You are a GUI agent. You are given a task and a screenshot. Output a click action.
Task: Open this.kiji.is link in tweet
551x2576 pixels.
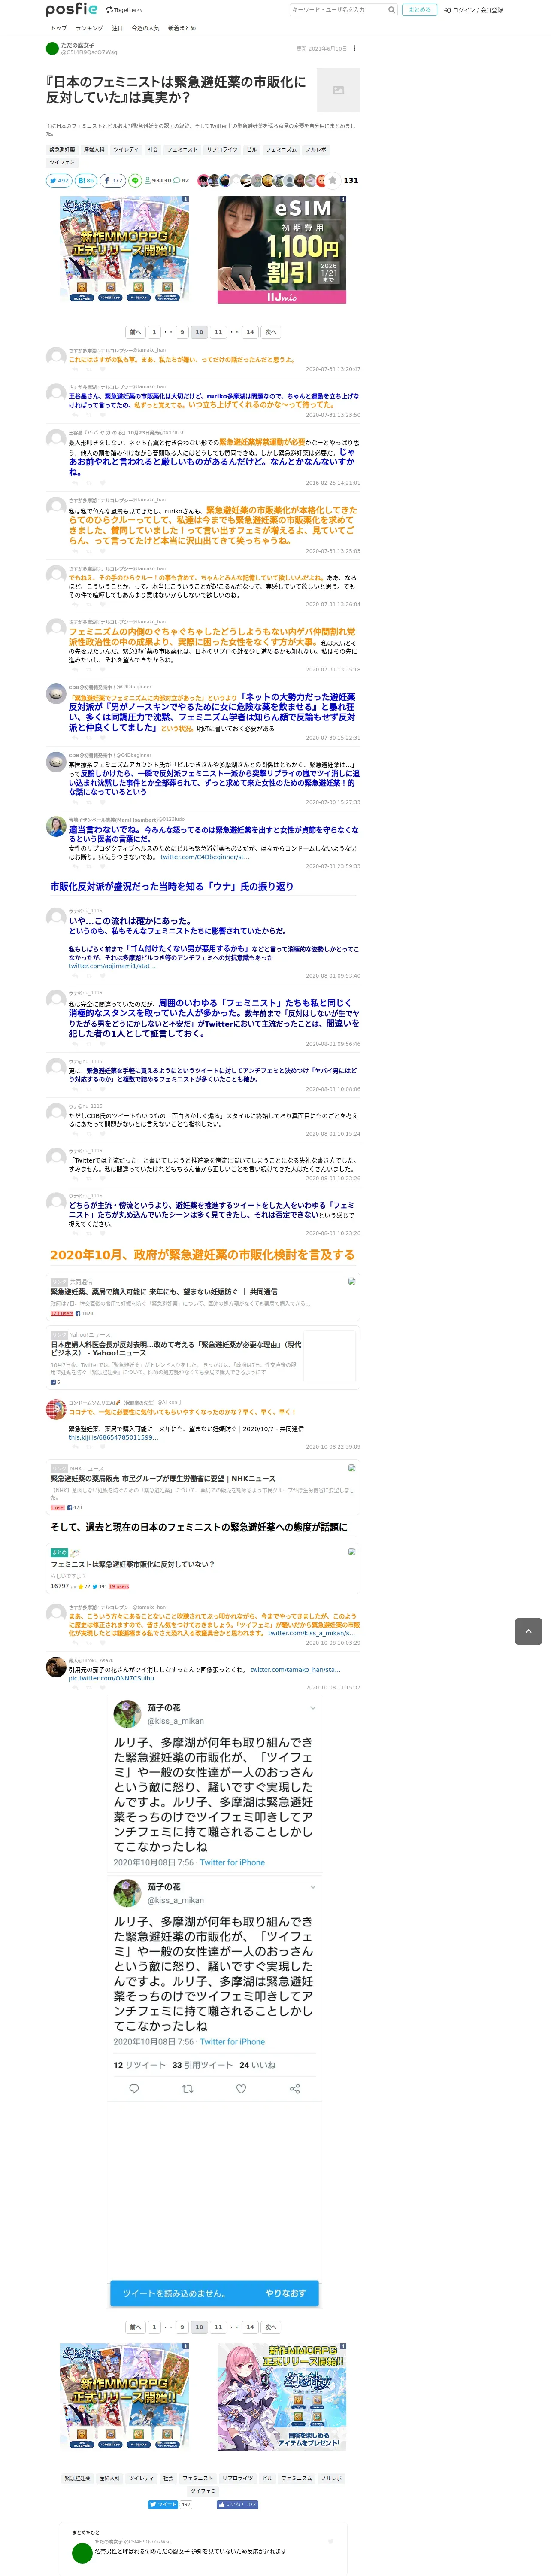coord(113,1437)
